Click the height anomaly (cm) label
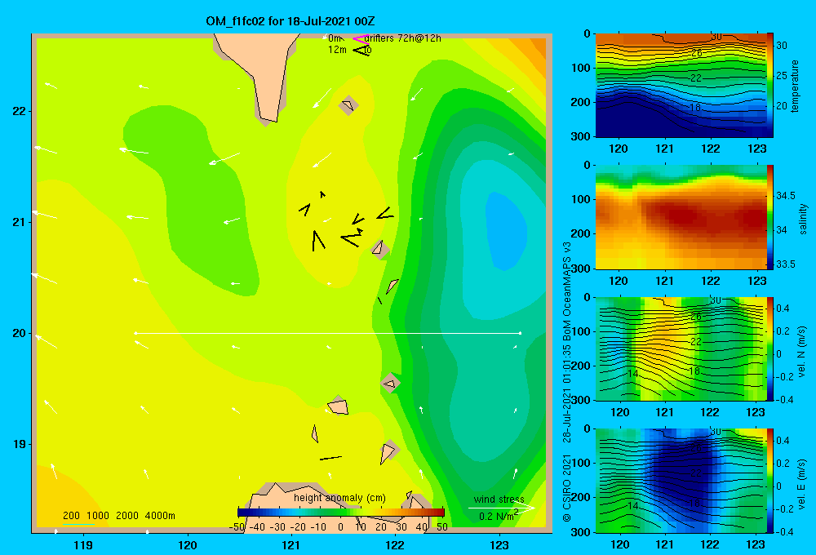Image resolution: width=816 pixels, height=555 pixels. (339, 498)
